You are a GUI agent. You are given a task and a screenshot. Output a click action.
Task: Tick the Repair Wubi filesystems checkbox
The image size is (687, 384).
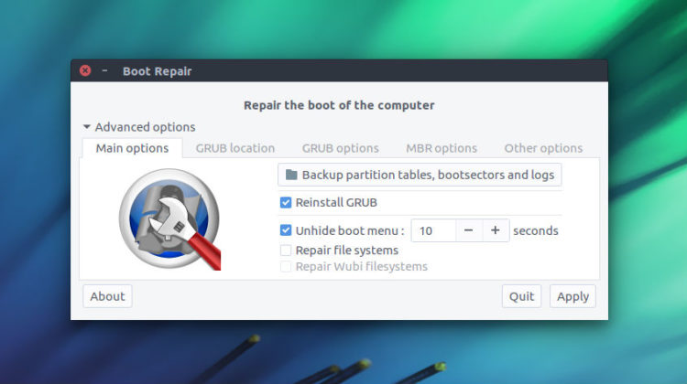point(286,266)
